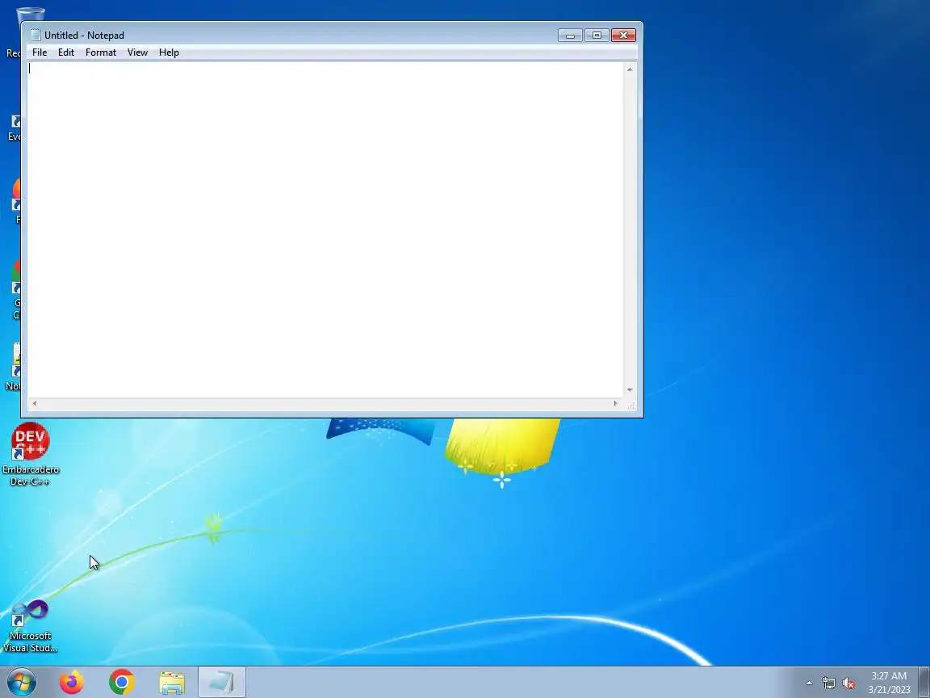Select the Embarcadero Dev-C++ desktop icon
This screenshot has height=698, width=930.
[x=30, y=455]
